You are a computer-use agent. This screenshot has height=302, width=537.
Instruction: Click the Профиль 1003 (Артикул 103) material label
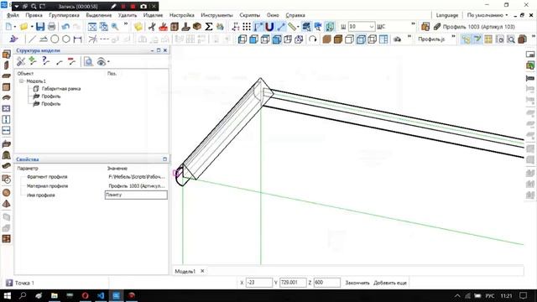point(479,27)
